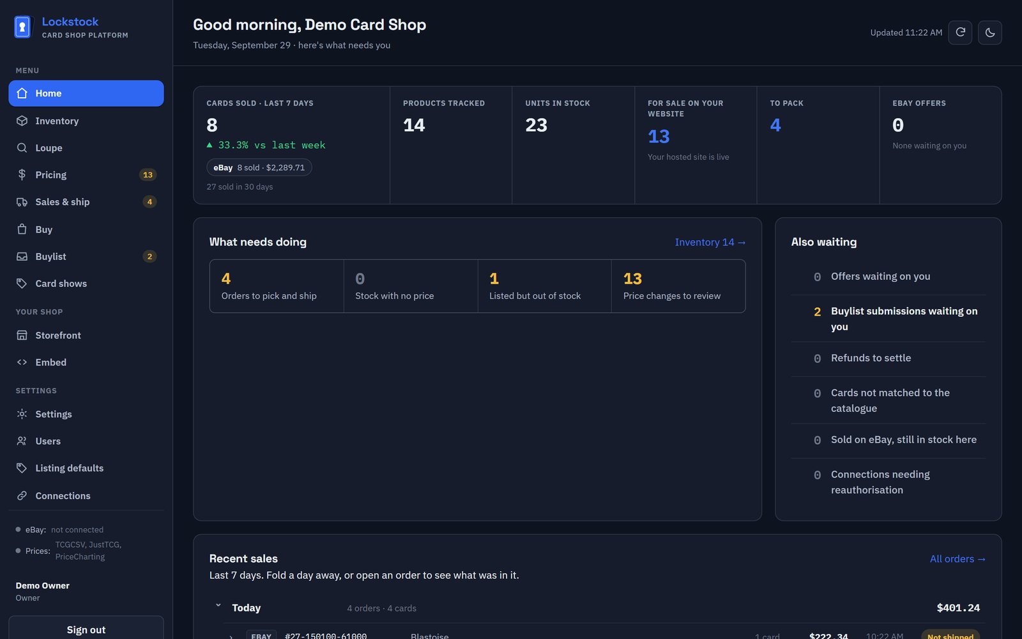Click the Buylist inbox icon
1022x639 pixels.
tap(22, 256)
